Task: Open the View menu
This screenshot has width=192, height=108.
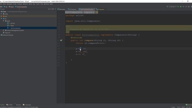Action: [x=4, y=4]
